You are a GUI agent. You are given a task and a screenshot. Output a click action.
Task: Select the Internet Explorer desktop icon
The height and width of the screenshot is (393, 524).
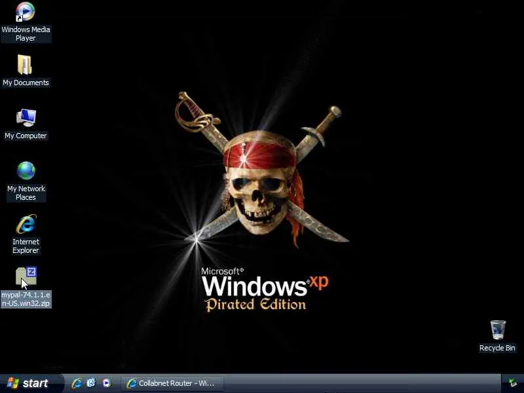coord(26,224)
